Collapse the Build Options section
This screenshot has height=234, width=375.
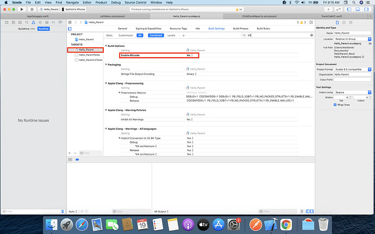tap(106, 46)
